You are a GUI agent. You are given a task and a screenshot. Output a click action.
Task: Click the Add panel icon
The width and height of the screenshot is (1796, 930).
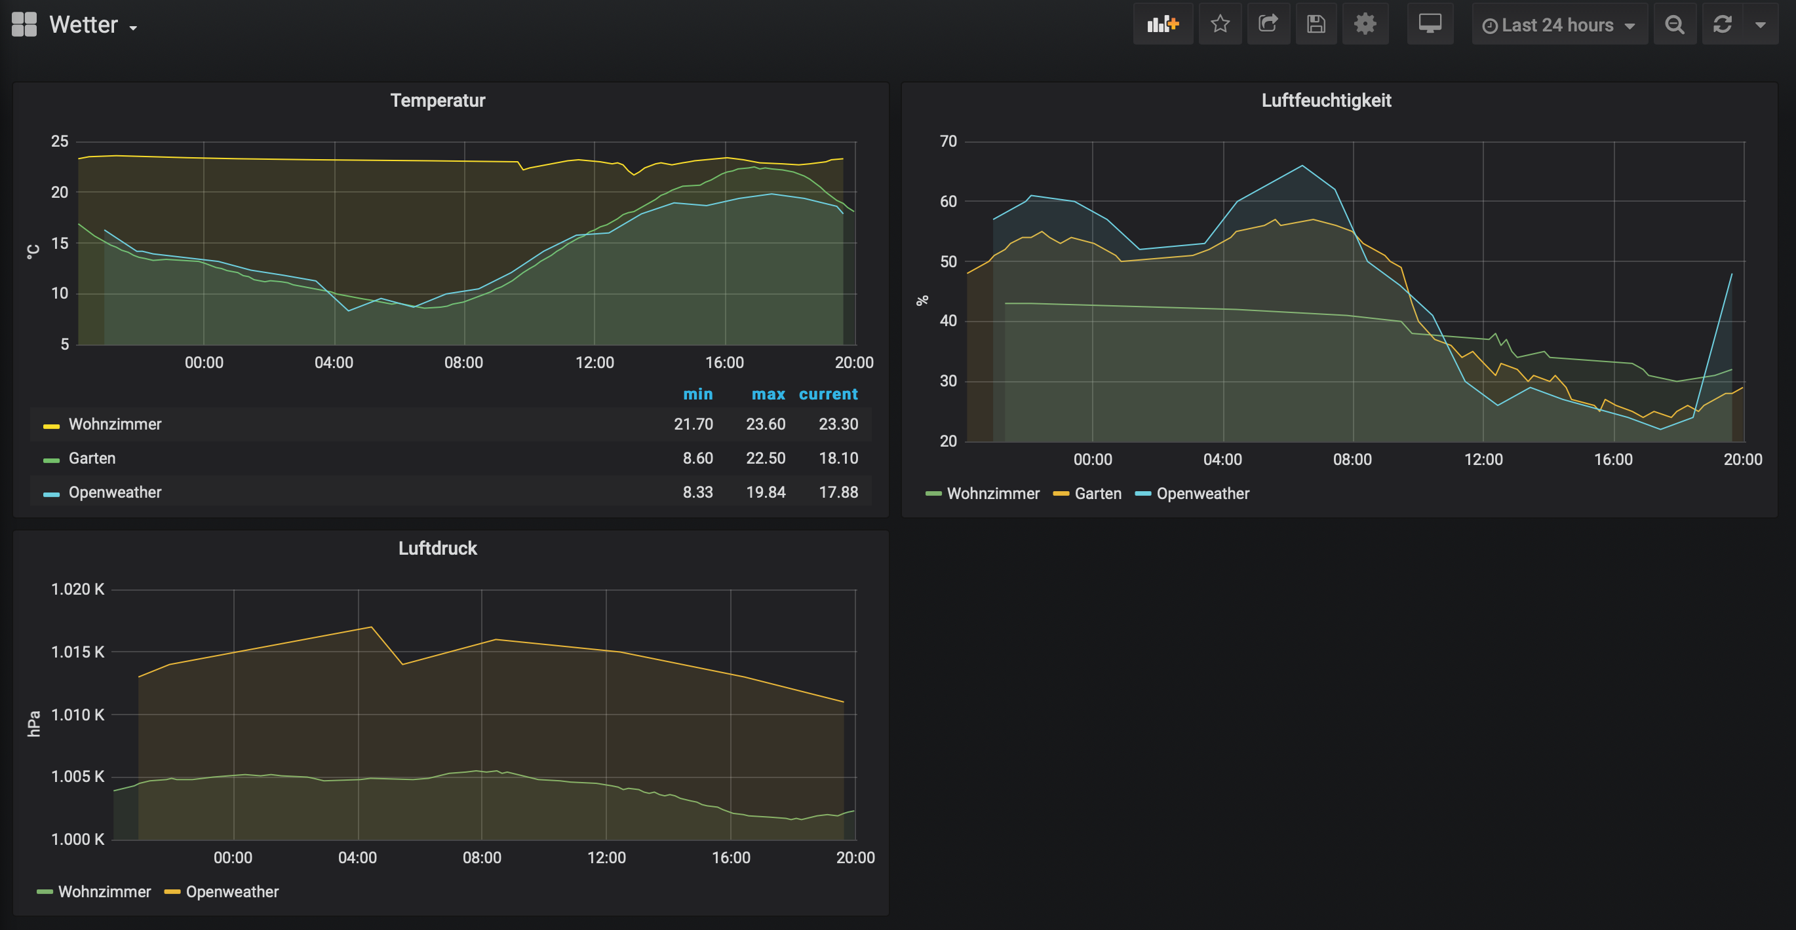1162,24
